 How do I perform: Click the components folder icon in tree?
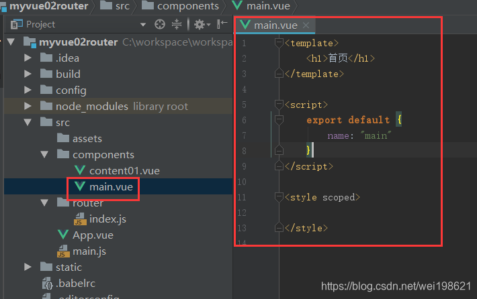point(63,154)
